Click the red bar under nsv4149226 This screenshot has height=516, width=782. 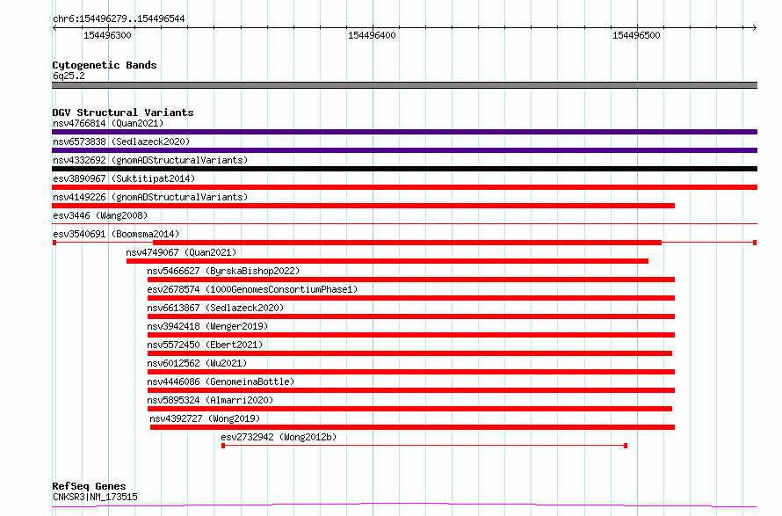point(363,206)
